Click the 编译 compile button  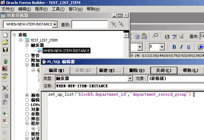[57, 71]
